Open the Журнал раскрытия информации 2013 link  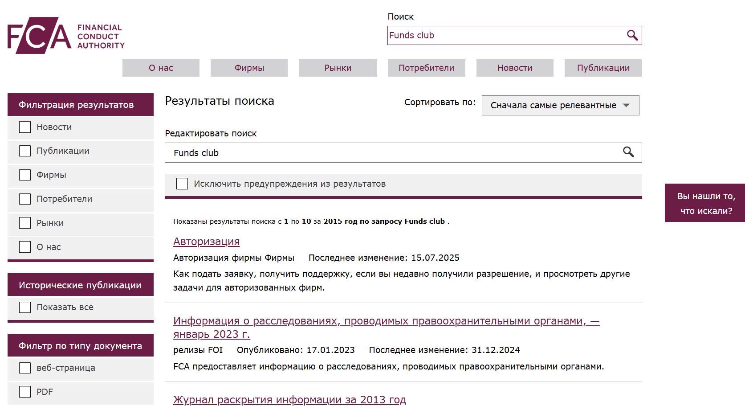pyautogui.click(x=289, y=399)
